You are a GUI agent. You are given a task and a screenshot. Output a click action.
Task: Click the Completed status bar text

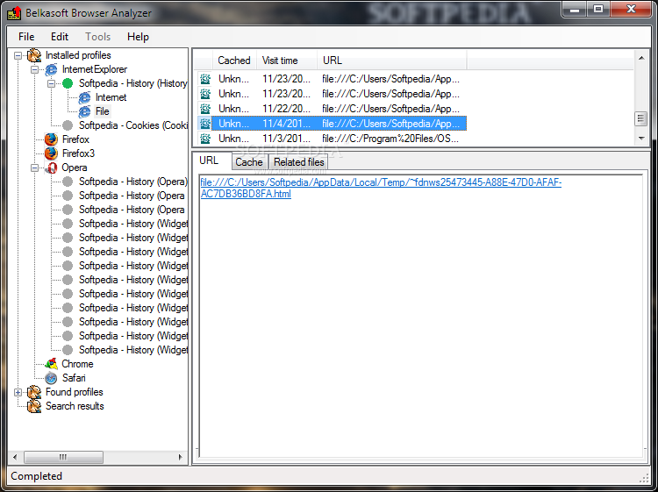(x=37, y=476)
